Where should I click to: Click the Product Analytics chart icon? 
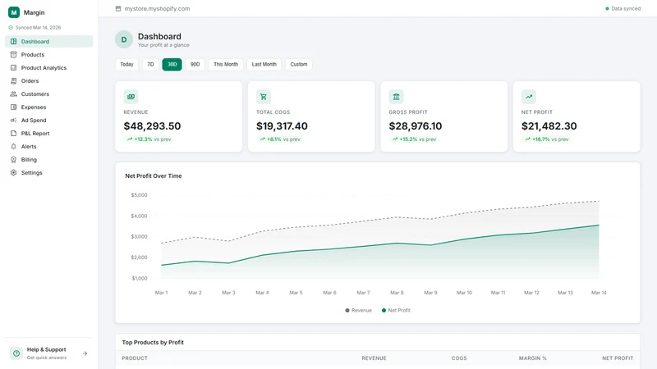coord(13,68)
